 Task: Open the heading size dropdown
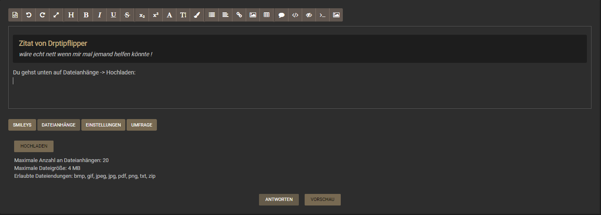point(71,15)
